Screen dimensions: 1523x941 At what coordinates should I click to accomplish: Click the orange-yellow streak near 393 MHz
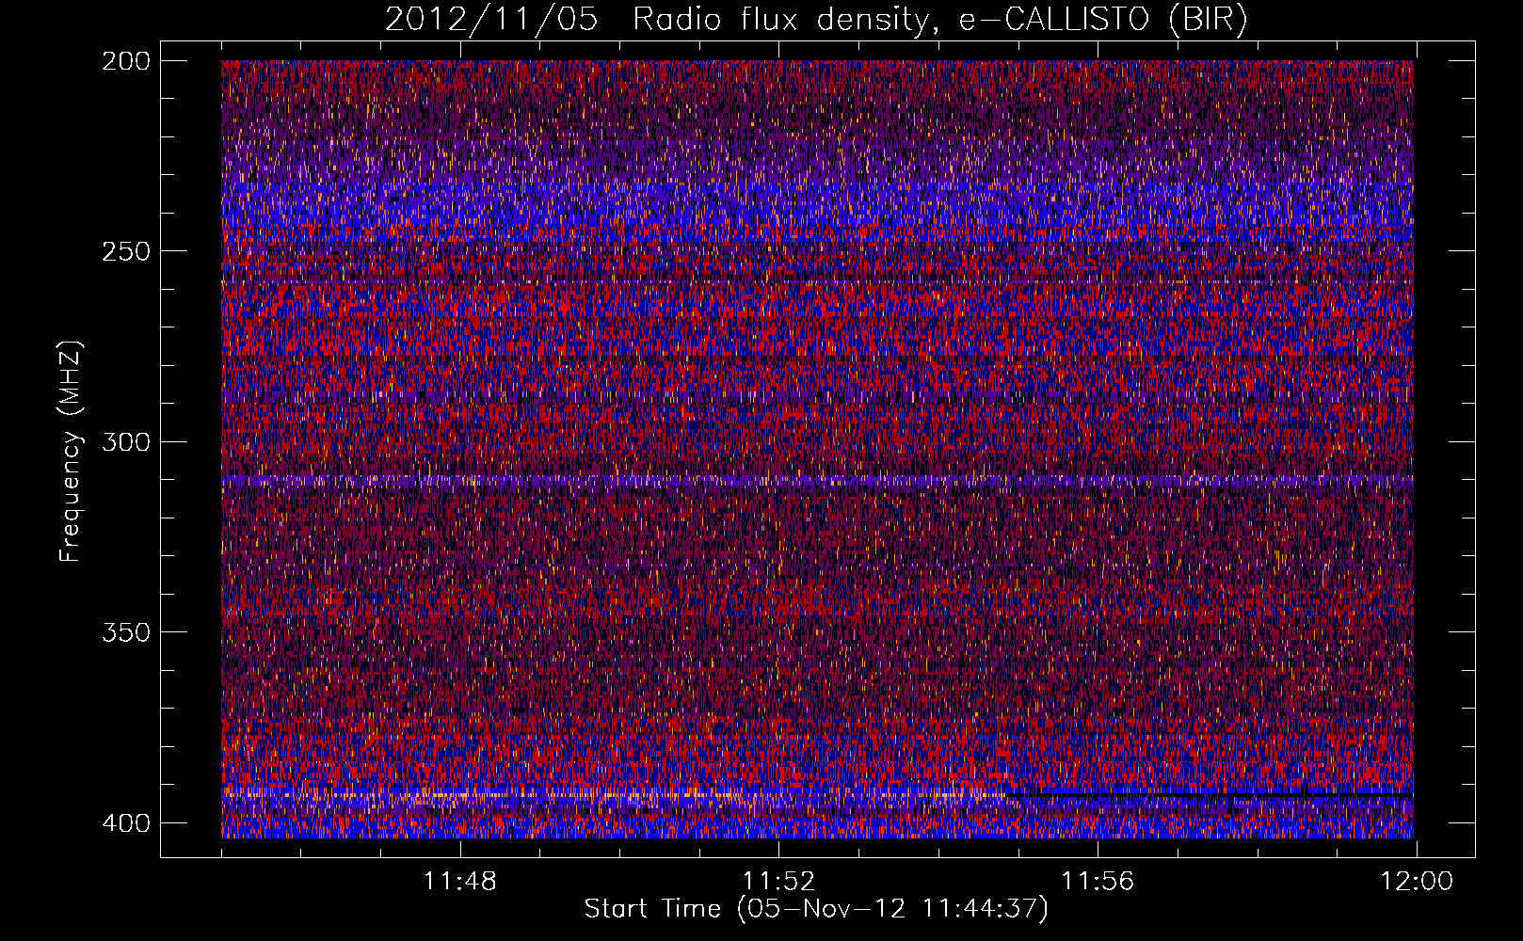click(612, 796)
